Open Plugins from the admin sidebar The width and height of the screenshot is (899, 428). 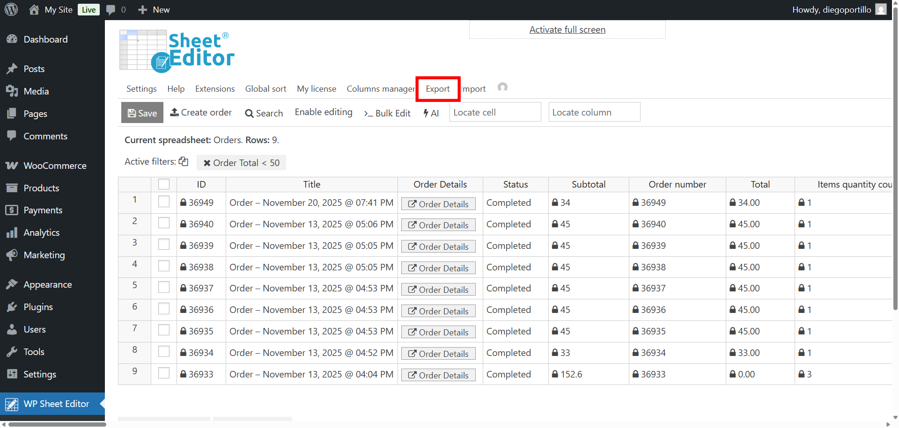point(38,307)
